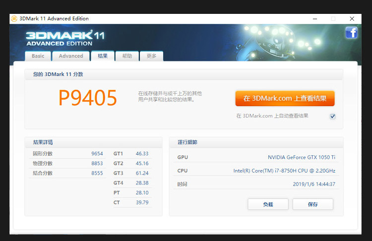
Task: Close the 3DMark 11 window
Action: (352, 19)
